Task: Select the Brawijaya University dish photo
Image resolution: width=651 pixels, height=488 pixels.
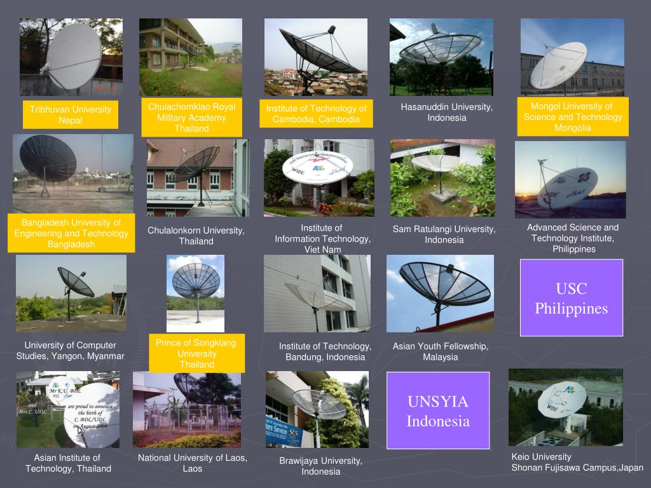Action: point(317,410)
